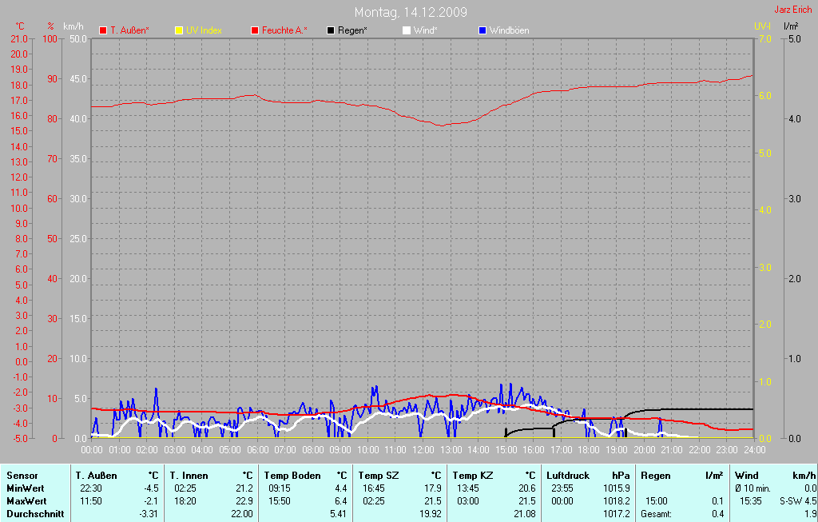The width and height of the screenshot is (818, 522).
Task: Click the white Wind legend swatch
Action: pyautogui.click(x=407, y=30)
